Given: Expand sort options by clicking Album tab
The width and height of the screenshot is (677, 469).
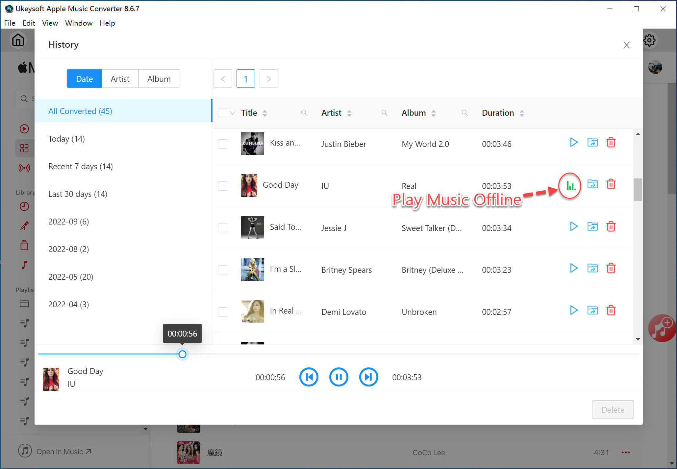Looking at the screenshot, I should tap(159, 79).
